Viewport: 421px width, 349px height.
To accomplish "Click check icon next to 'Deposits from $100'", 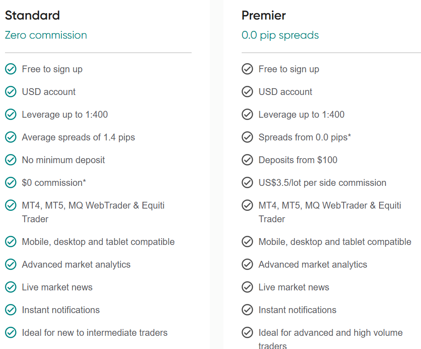I will [247, 160].
